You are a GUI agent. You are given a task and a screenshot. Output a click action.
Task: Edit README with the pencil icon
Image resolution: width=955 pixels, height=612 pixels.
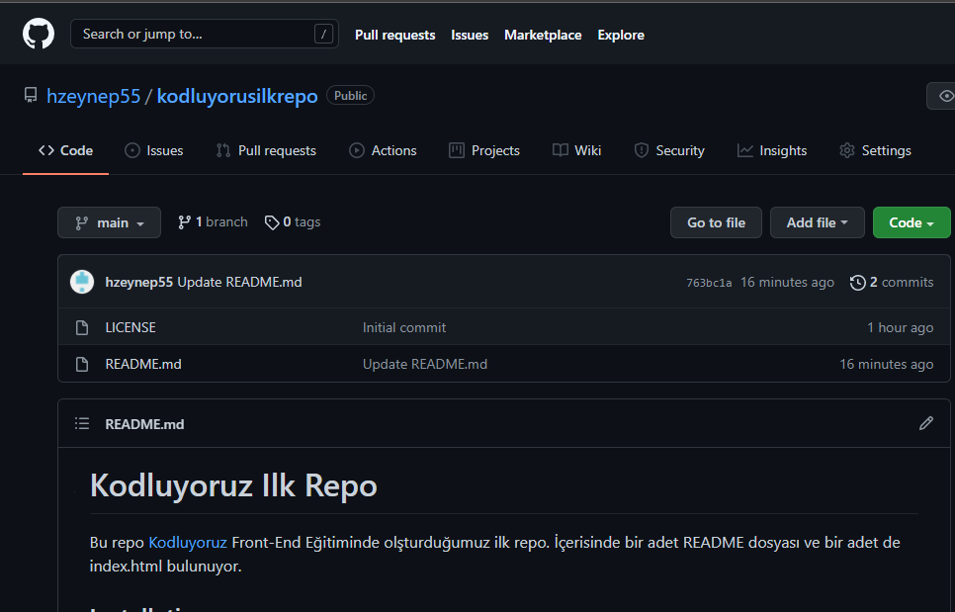(925, 423)
